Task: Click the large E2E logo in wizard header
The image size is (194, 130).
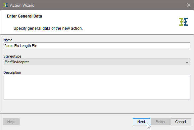Action: (183, 22)
